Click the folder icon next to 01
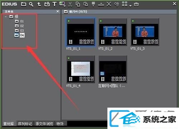The image size is (179, 129). tap(17, 21)
